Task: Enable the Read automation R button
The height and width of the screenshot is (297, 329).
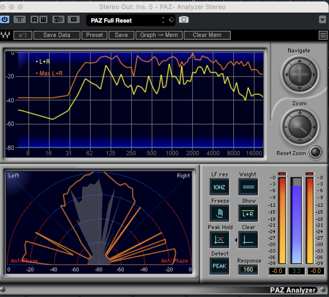Action: (x=34, y=20)
